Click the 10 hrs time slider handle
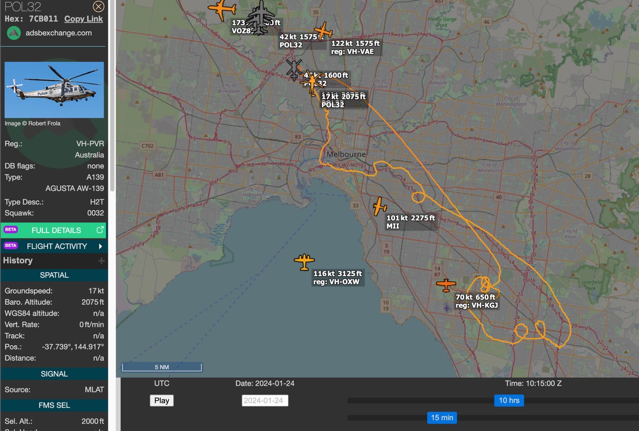Viewport: 639px width, 431px height. [509, 401]
